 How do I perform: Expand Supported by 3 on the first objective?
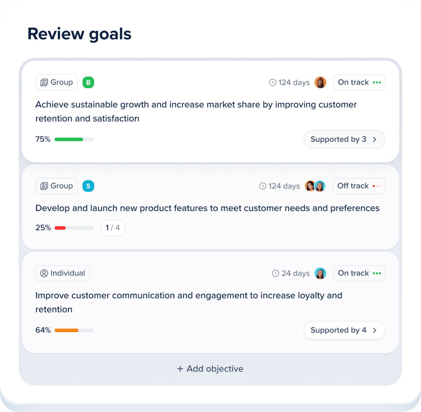[x=344, y=139]
